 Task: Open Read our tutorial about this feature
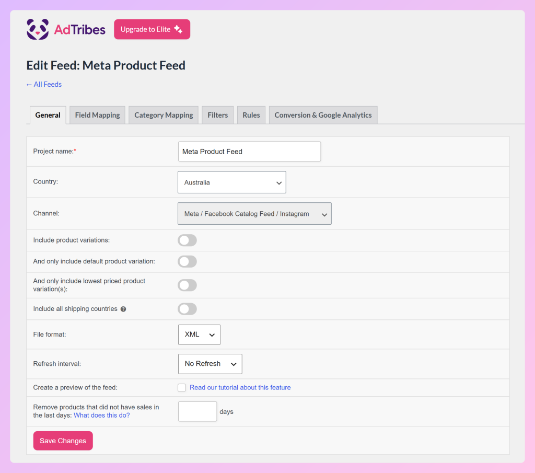point(240,387)
